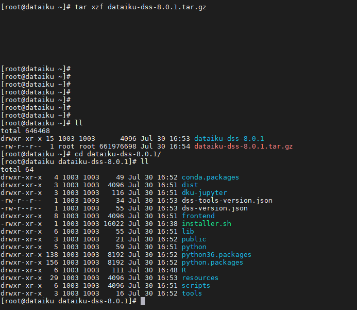This screenshot has width=357, height=310.
Task: Click the green installer.sh file name
Action: [206, 224]
